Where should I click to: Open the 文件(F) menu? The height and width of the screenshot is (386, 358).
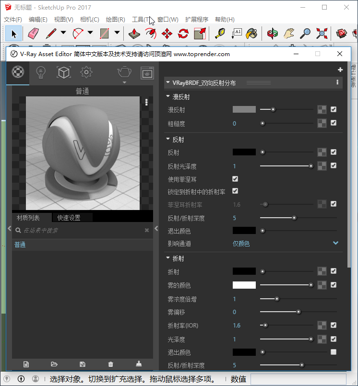pyautogui.click(x=13, y=20)
